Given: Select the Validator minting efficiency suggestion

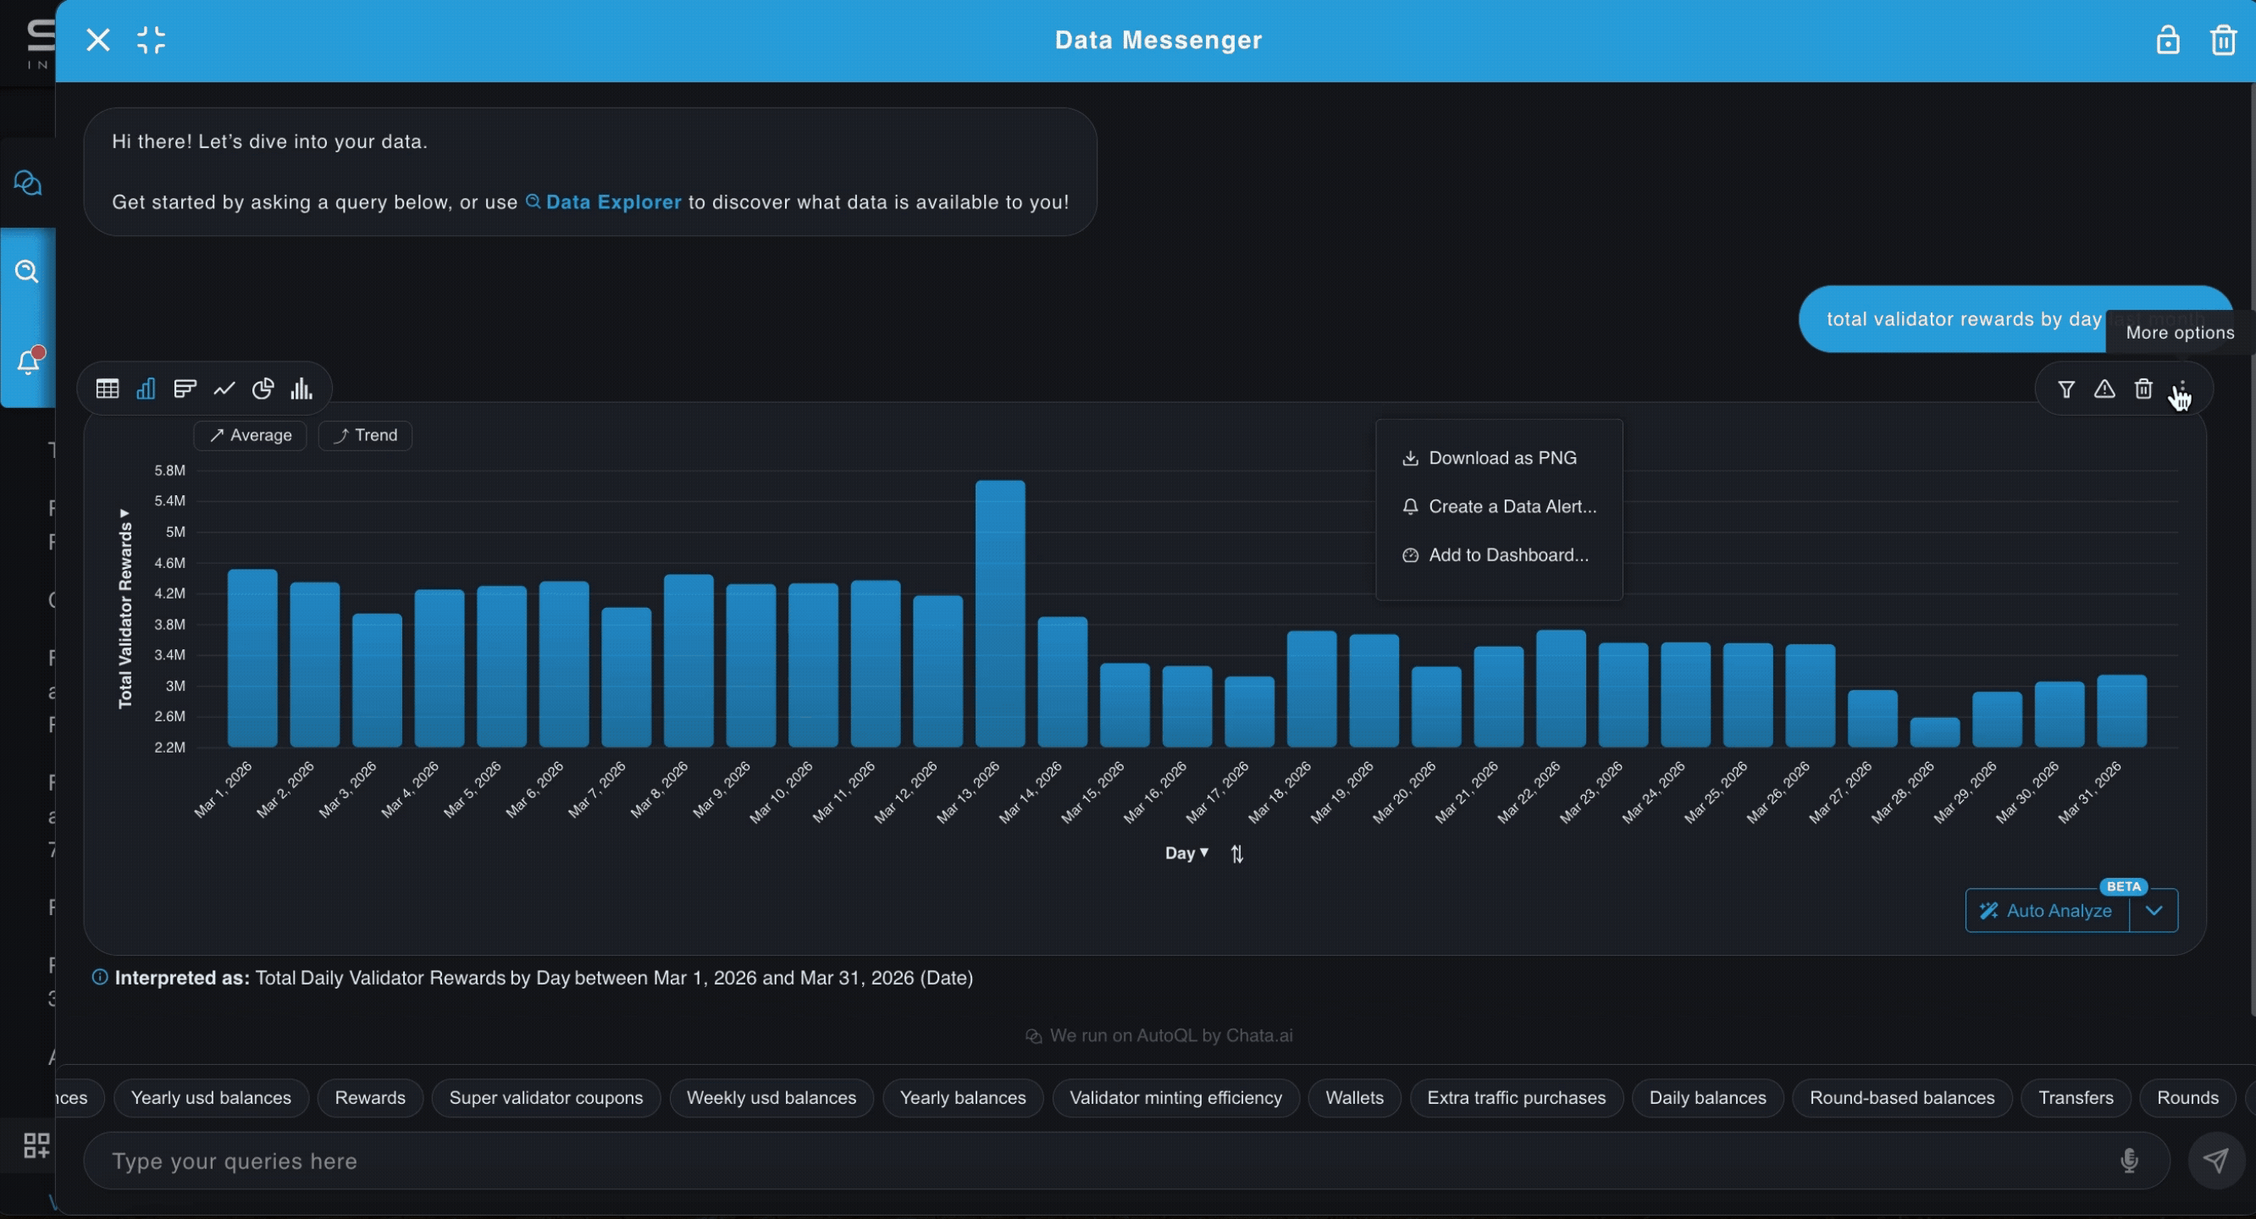Looking at the screenshot, I should coord(1175,1098).
